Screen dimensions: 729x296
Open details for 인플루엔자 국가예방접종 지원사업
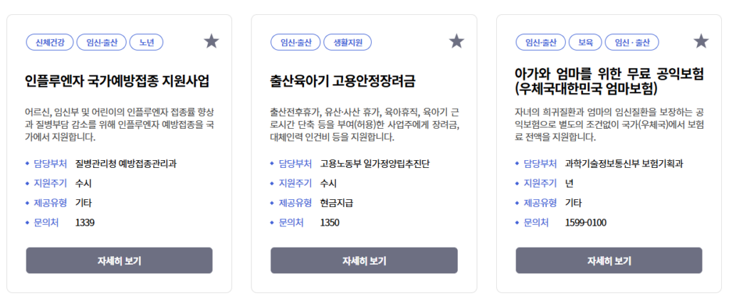(x=119, y=260)
